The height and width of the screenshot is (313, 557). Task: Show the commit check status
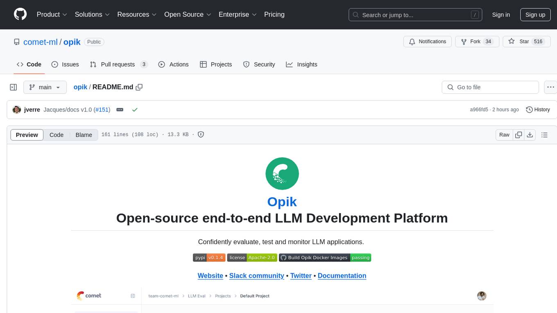(135, 109)
